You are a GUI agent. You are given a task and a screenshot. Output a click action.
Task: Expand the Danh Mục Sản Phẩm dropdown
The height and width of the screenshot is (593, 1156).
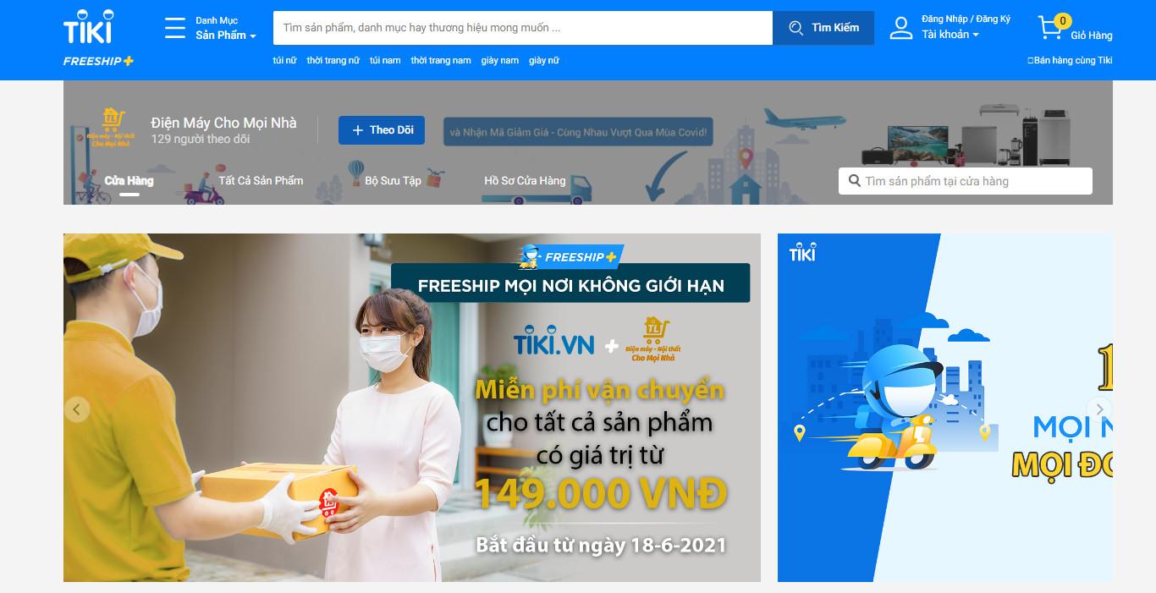coord(225,28)
